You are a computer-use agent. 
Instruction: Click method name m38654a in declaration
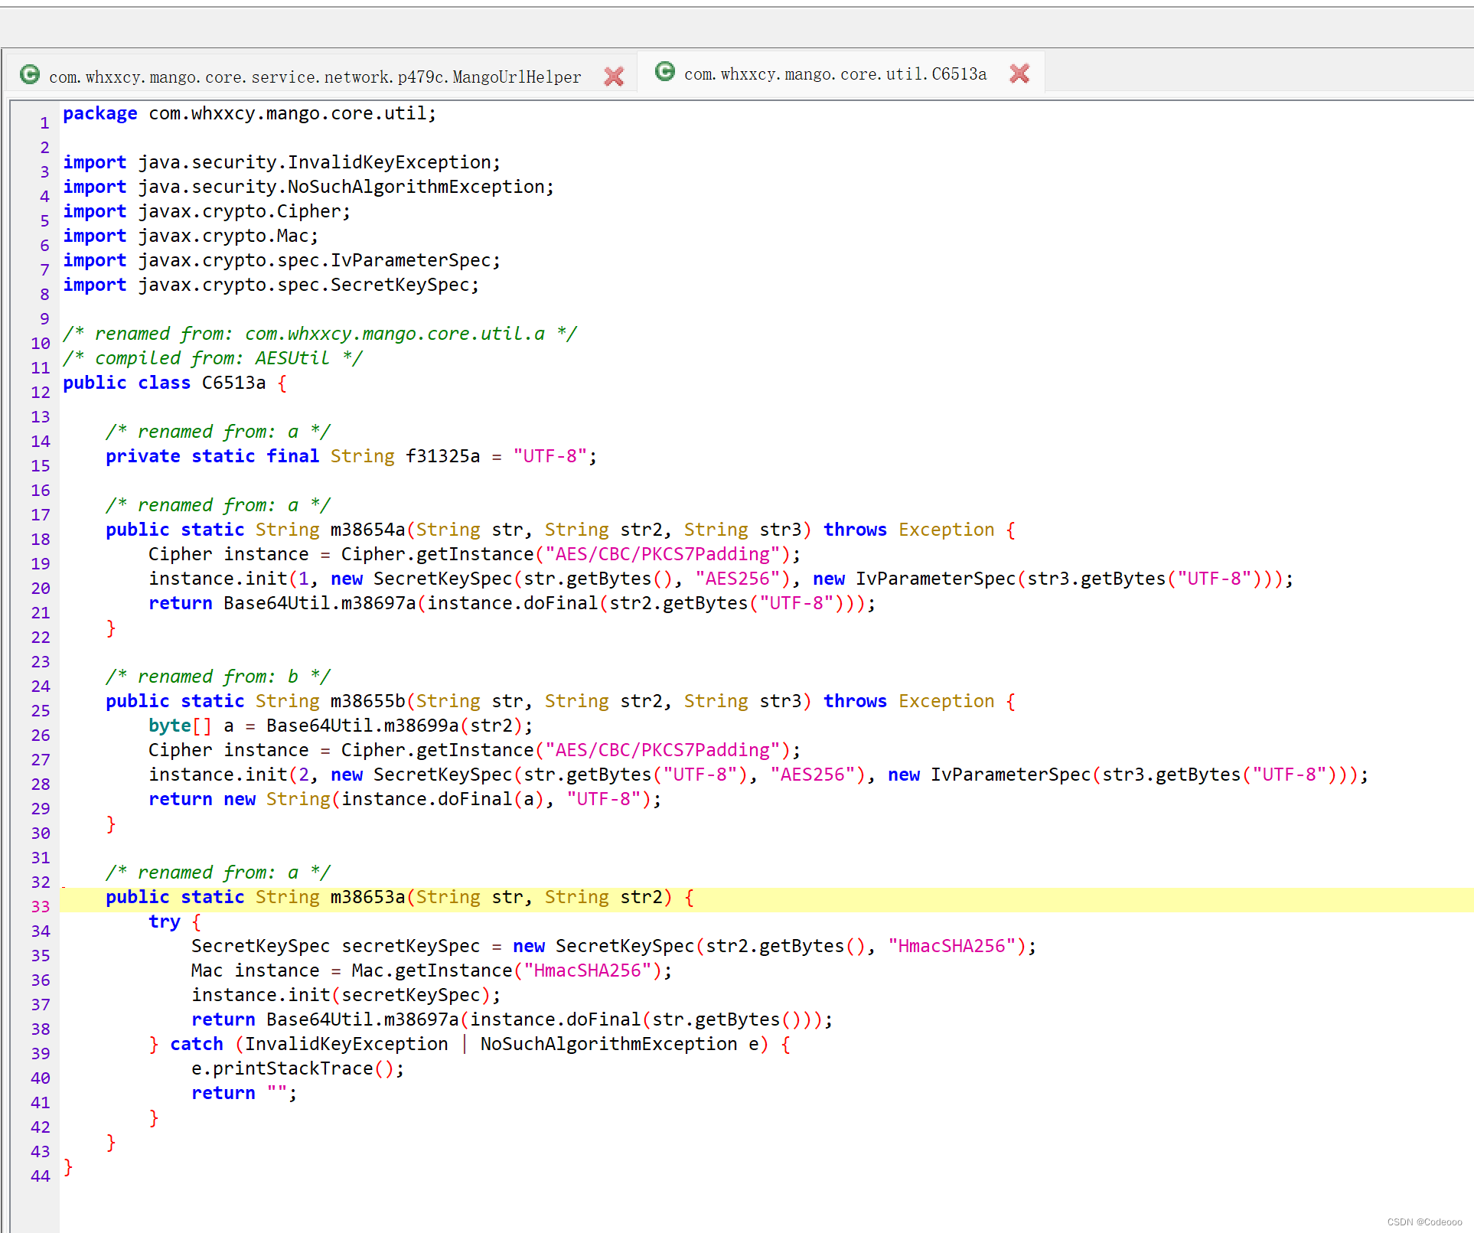click(367, 530)
